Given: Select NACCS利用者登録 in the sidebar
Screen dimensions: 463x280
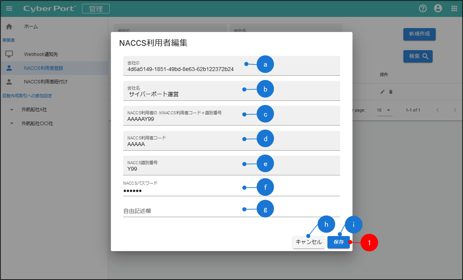Looking at the screenshot, I should 44,68.
